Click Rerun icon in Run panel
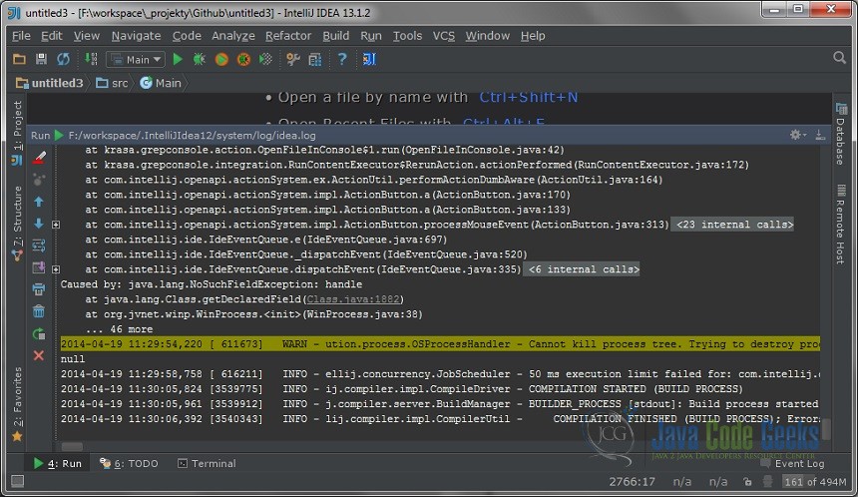This screenshot has height=497, width=858. coord(39,334)
